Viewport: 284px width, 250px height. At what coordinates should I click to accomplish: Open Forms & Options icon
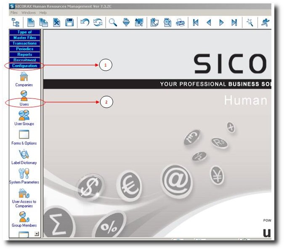(24, 135)
